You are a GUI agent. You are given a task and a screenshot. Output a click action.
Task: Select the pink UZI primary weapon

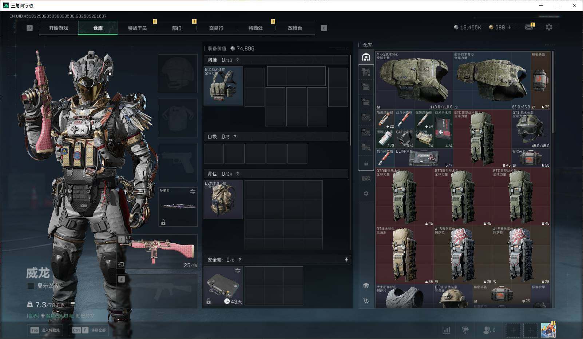tap(158, 251)
